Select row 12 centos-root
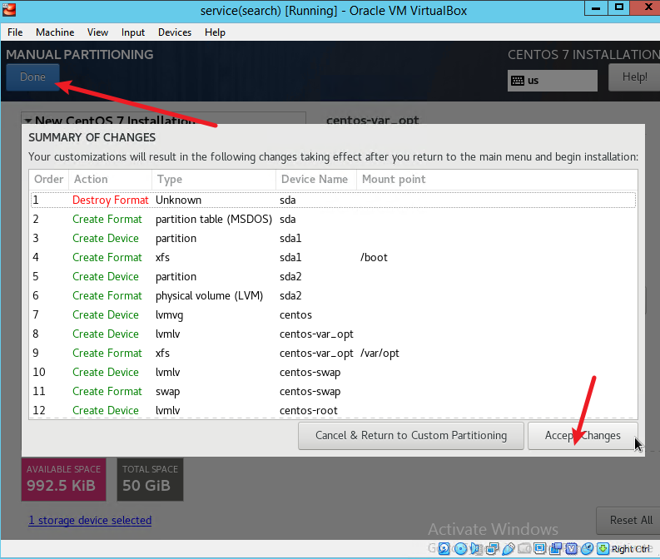The height and width of the screenshot is (559, 660). [333, 411]
